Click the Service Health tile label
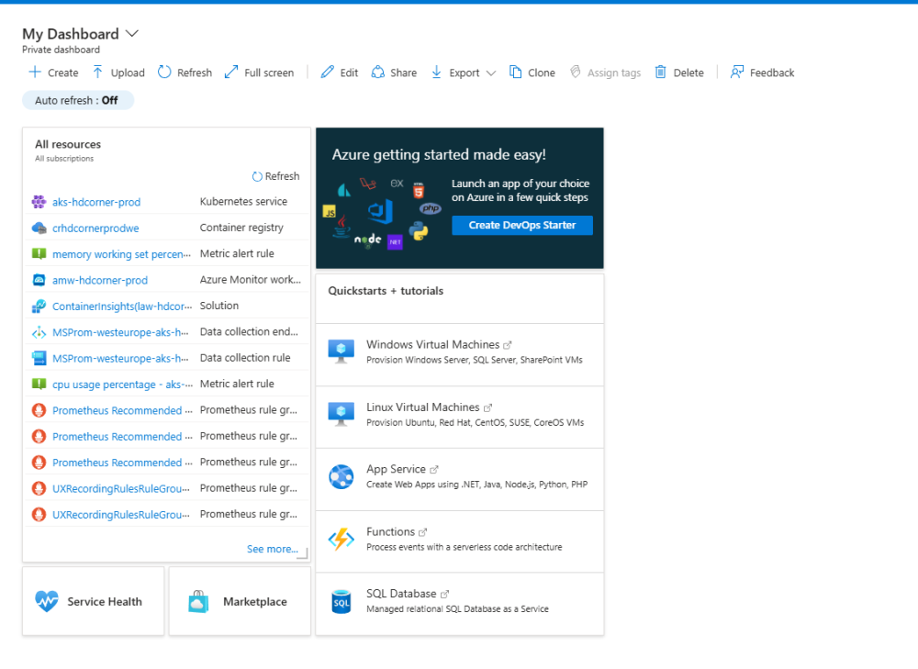The height and width of the screenshot is (669, 918). (105, 601)
